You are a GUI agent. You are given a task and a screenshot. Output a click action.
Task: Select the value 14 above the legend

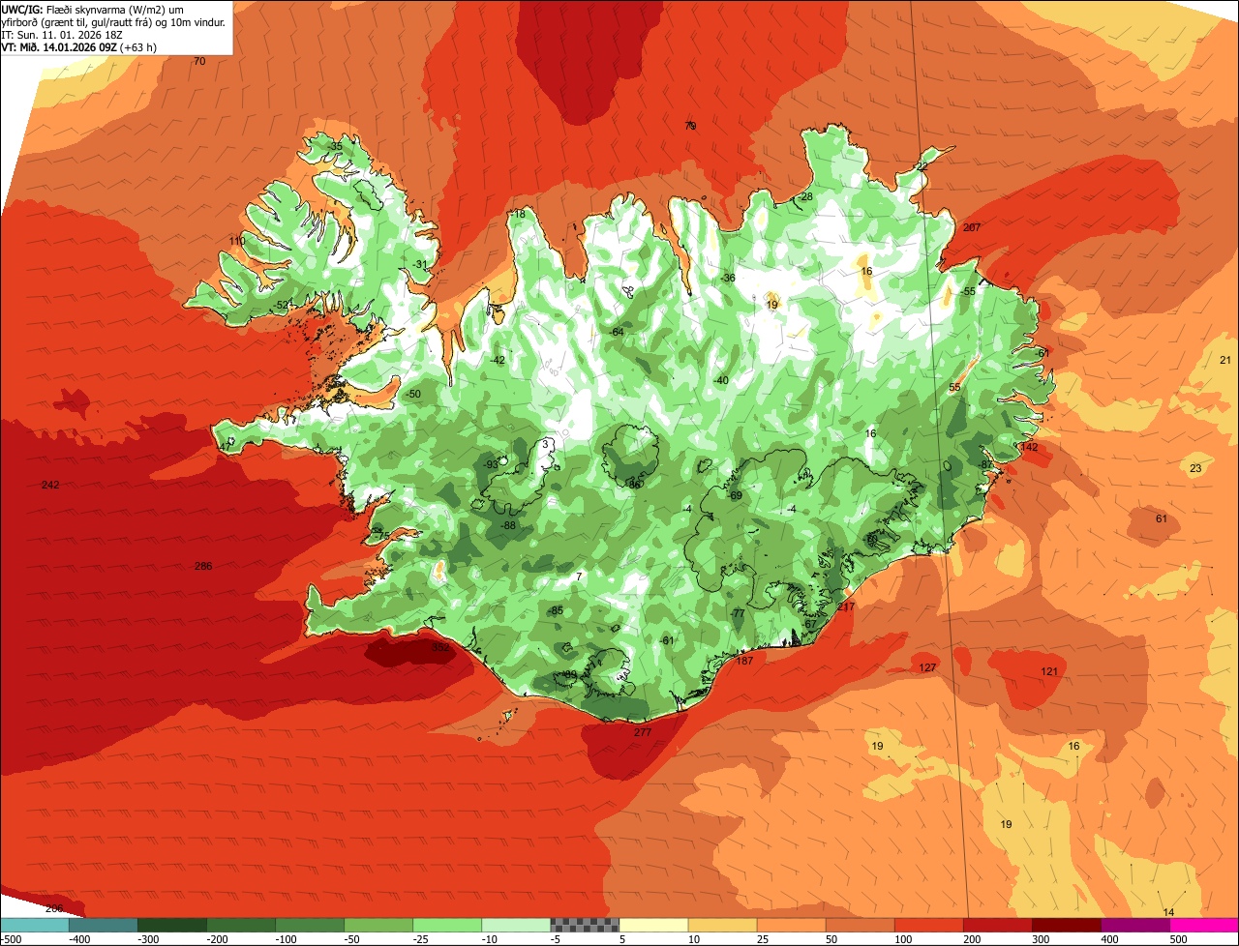pos(1168,912)
